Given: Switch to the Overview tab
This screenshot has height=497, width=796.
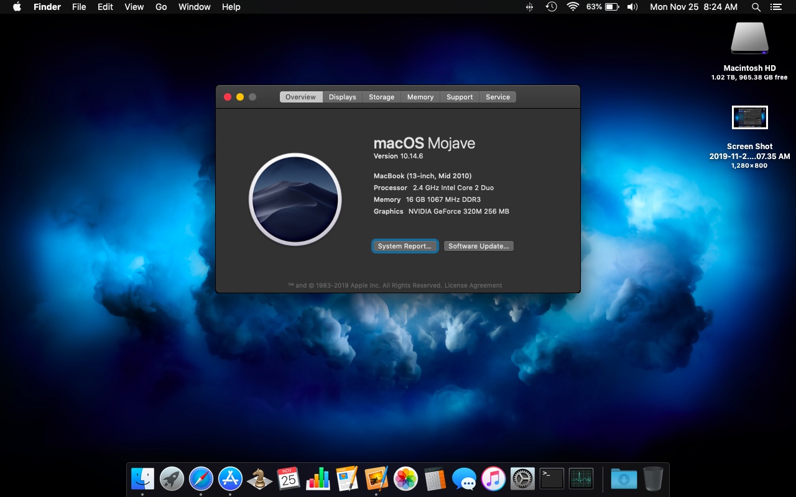Looking at the screenshot, I should [301, 97].
